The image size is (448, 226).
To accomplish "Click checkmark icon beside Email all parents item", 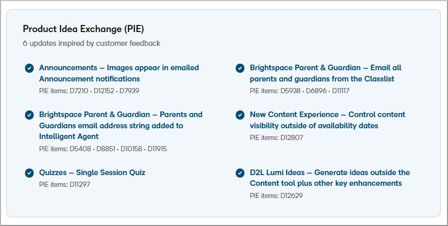I will (240, 68).
